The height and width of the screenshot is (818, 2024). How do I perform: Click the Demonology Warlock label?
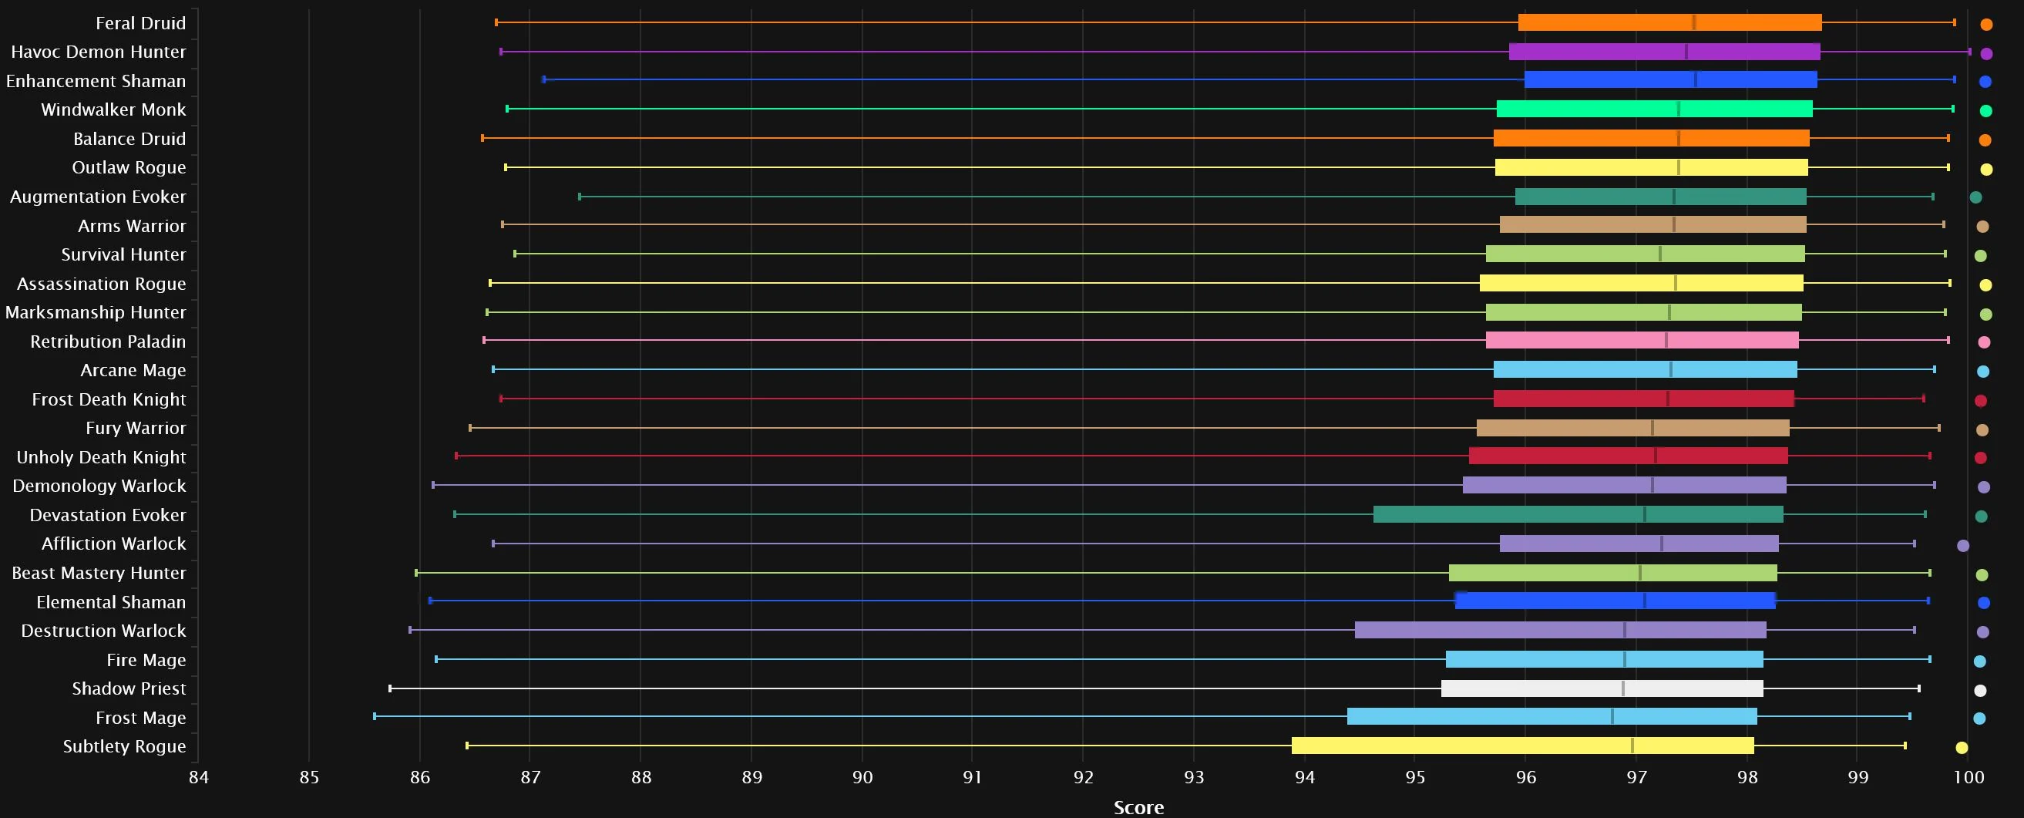99,486
